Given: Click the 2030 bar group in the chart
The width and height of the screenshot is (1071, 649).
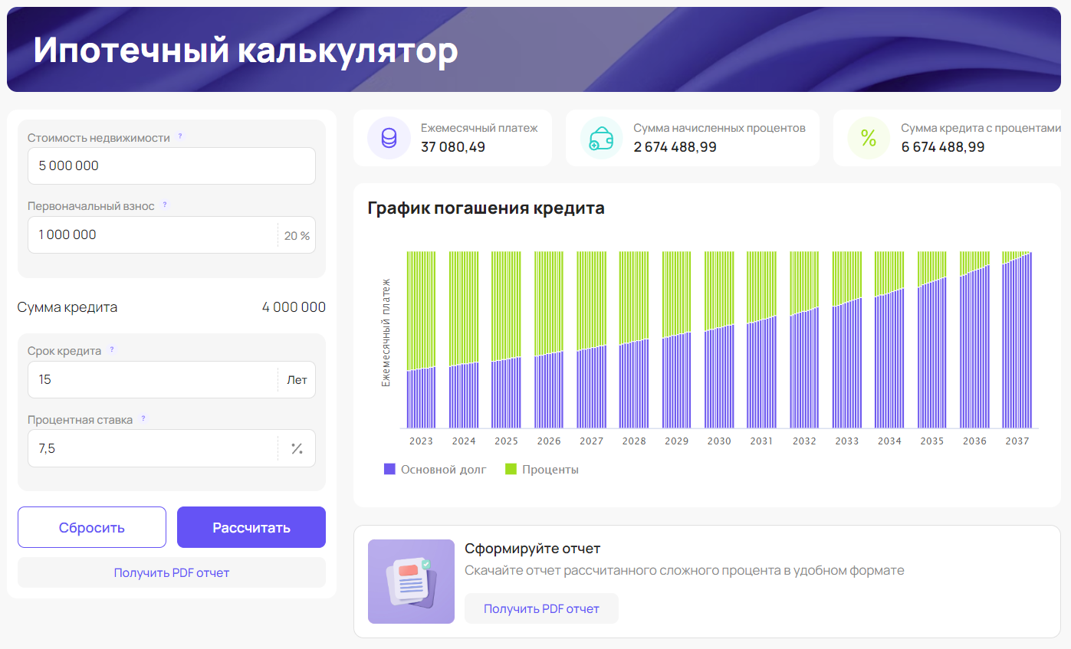Looking at the screenshot, I should coord(719,375).
